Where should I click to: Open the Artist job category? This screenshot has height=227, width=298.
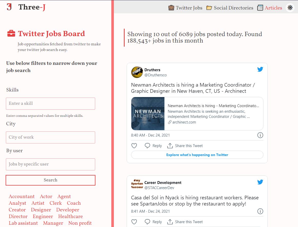(x=38, y=203)
